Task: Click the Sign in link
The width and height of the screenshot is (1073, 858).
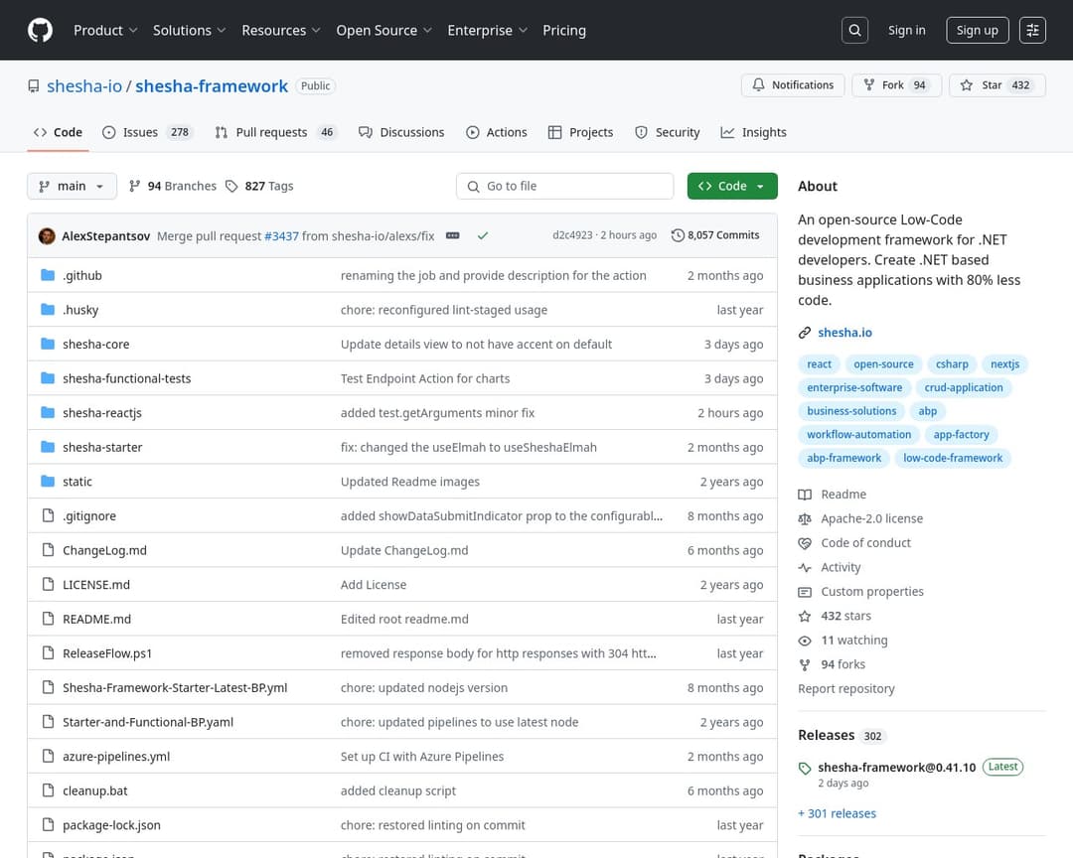Action: [x=907, y=30]
